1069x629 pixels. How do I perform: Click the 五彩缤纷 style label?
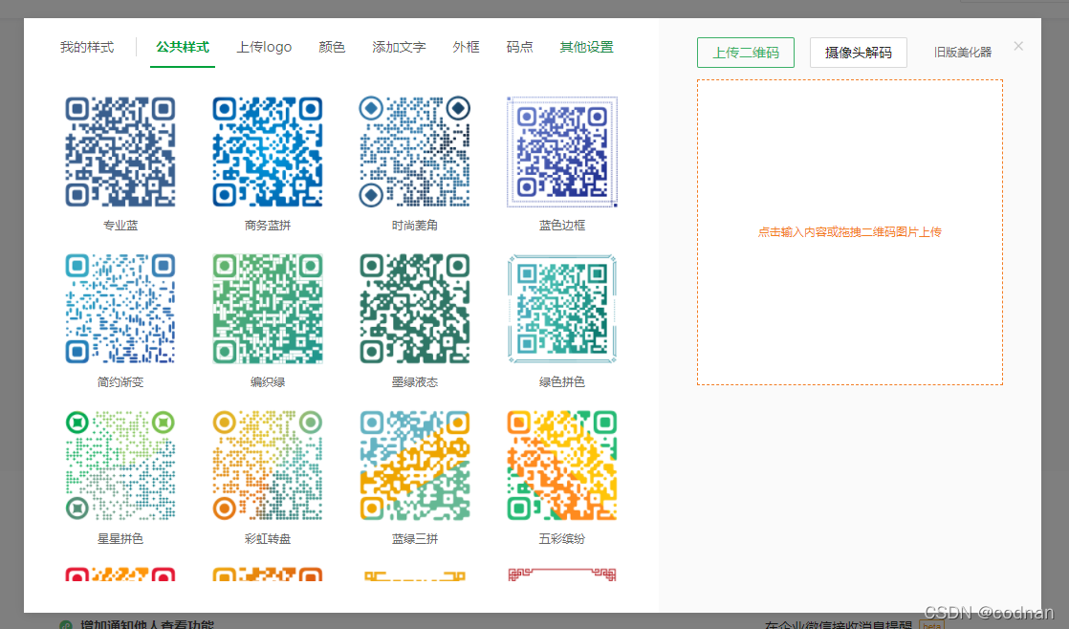click(562, 539)
